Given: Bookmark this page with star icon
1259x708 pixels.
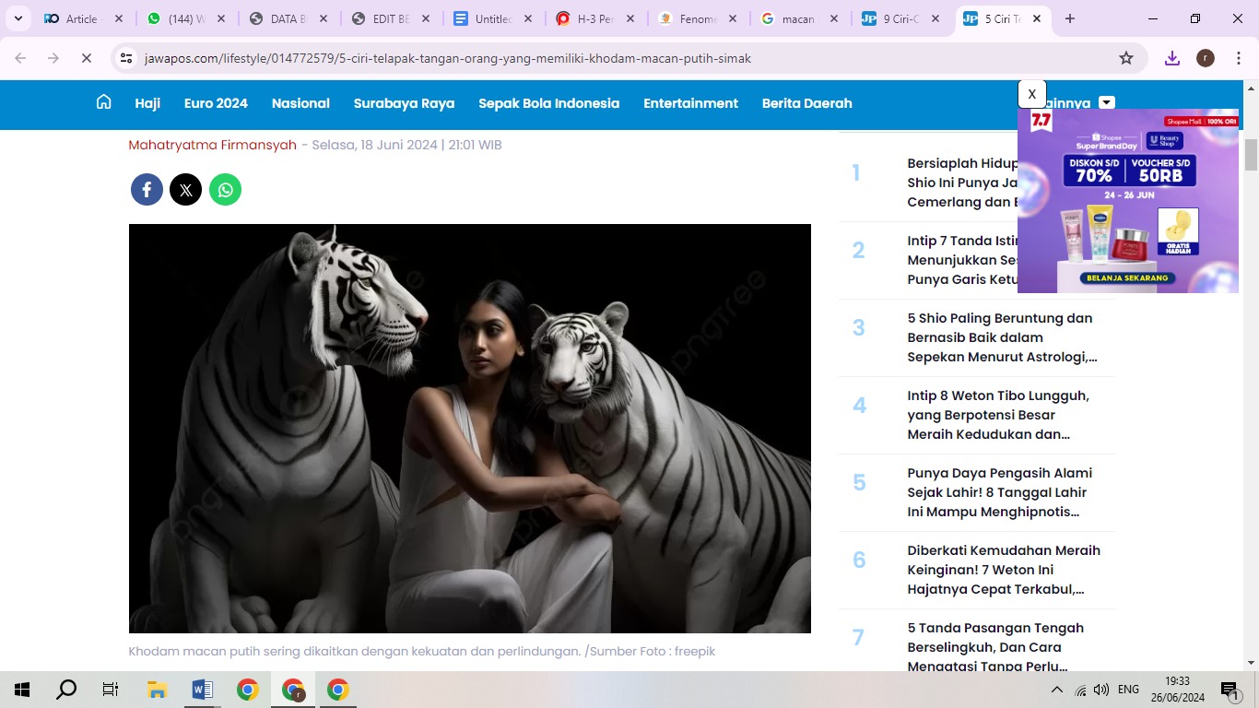Looking at the screenshot, I should point(1126,58).
